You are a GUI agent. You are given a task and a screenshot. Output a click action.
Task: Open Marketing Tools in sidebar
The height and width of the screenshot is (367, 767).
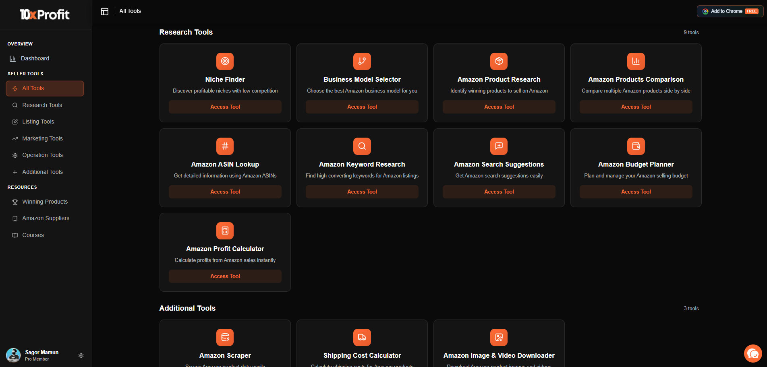tap(45, 138)
